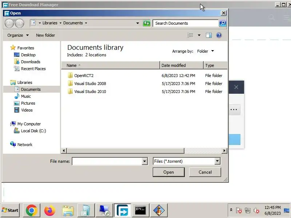
Task: Open Help via blue question mark
Action: [219, 35]
